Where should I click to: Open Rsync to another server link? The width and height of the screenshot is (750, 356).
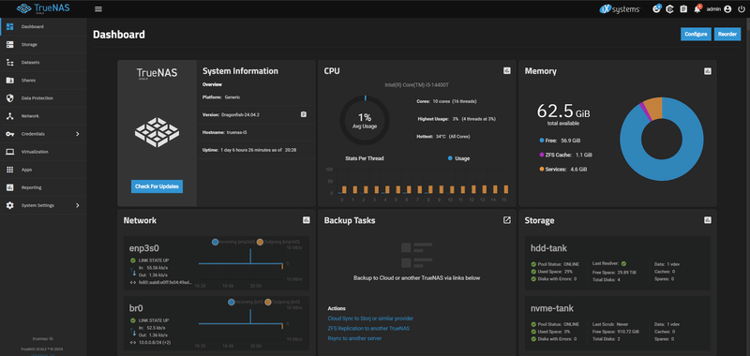pos(354,338)
